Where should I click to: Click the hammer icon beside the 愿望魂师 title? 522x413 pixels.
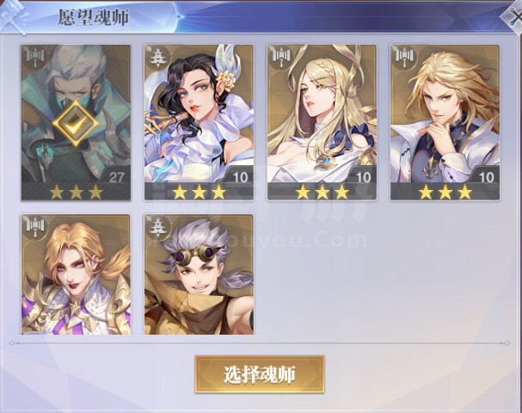pyautogui.click(x=13, y=16)
